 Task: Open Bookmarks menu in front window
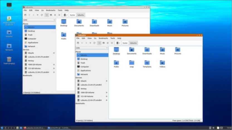(x=103, y=38)
